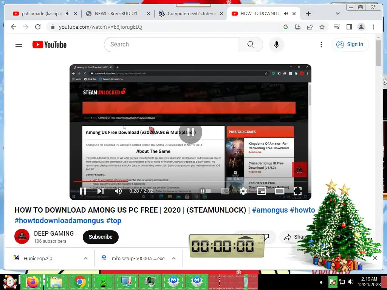Install app via the address bar download icon
Image resolution: width=387 pixels, height=290 pixels.
click(298, 27)
